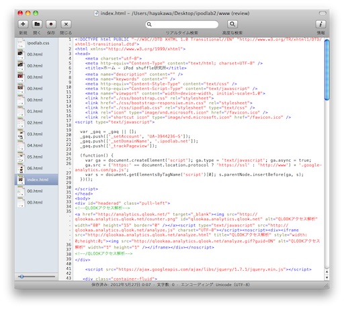Click the <!--QLOOK comment opening line

(x=102, y=208)
